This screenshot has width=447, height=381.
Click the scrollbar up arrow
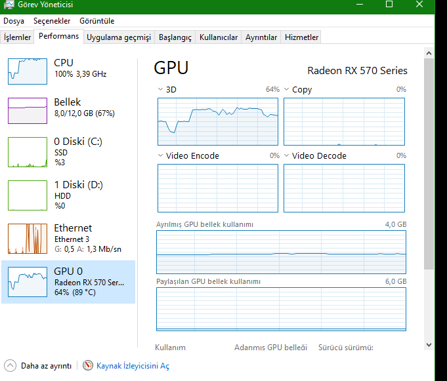pyautogui.click(x=429, y=53)
